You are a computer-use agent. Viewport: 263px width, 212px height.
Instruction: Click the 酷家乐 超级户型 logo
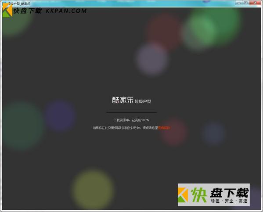click(x=132, y=100)
